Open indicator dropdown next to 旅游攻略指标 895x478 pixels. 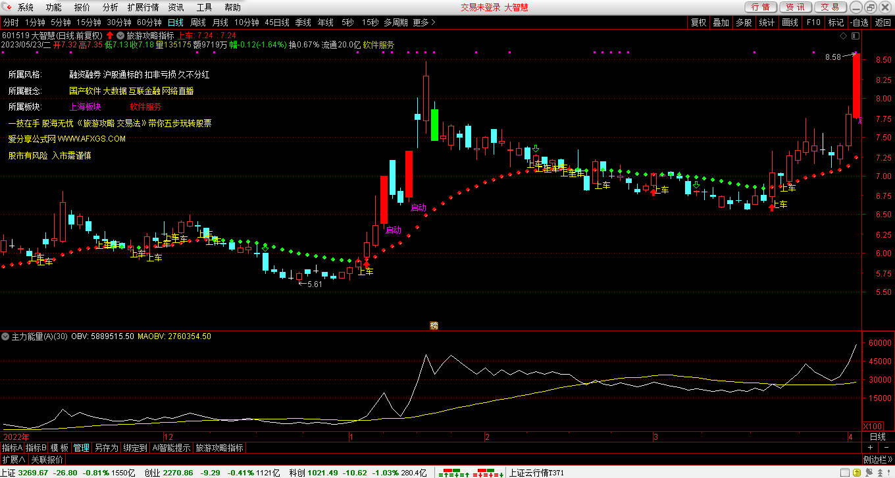120,35
